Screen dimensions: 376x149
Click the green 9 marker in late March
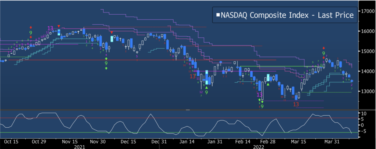pyautogui.click(x=323, y=53)
